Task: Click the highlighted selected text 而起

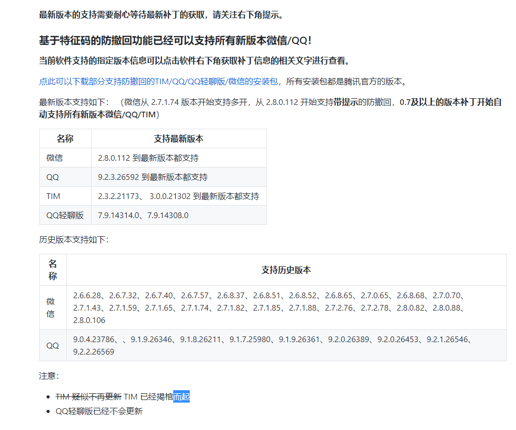Action: coord(181,397)
